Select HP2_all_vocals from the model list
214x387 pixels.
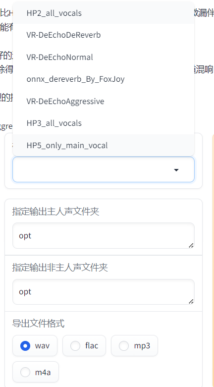coord(104,13)
